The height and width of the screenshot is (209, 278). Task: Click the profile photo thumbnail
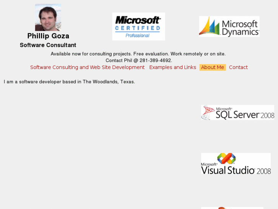[48, 17]
